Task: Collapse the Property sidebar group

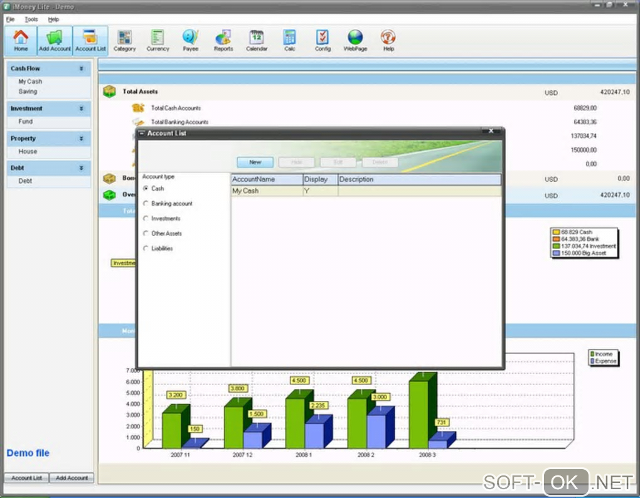Action: 81,139
